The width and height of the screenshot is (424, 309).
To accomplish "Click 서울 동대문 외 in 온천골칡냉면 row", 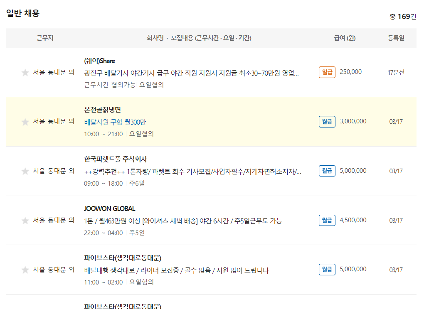I will pyautogui.click(x=54, y=122).
